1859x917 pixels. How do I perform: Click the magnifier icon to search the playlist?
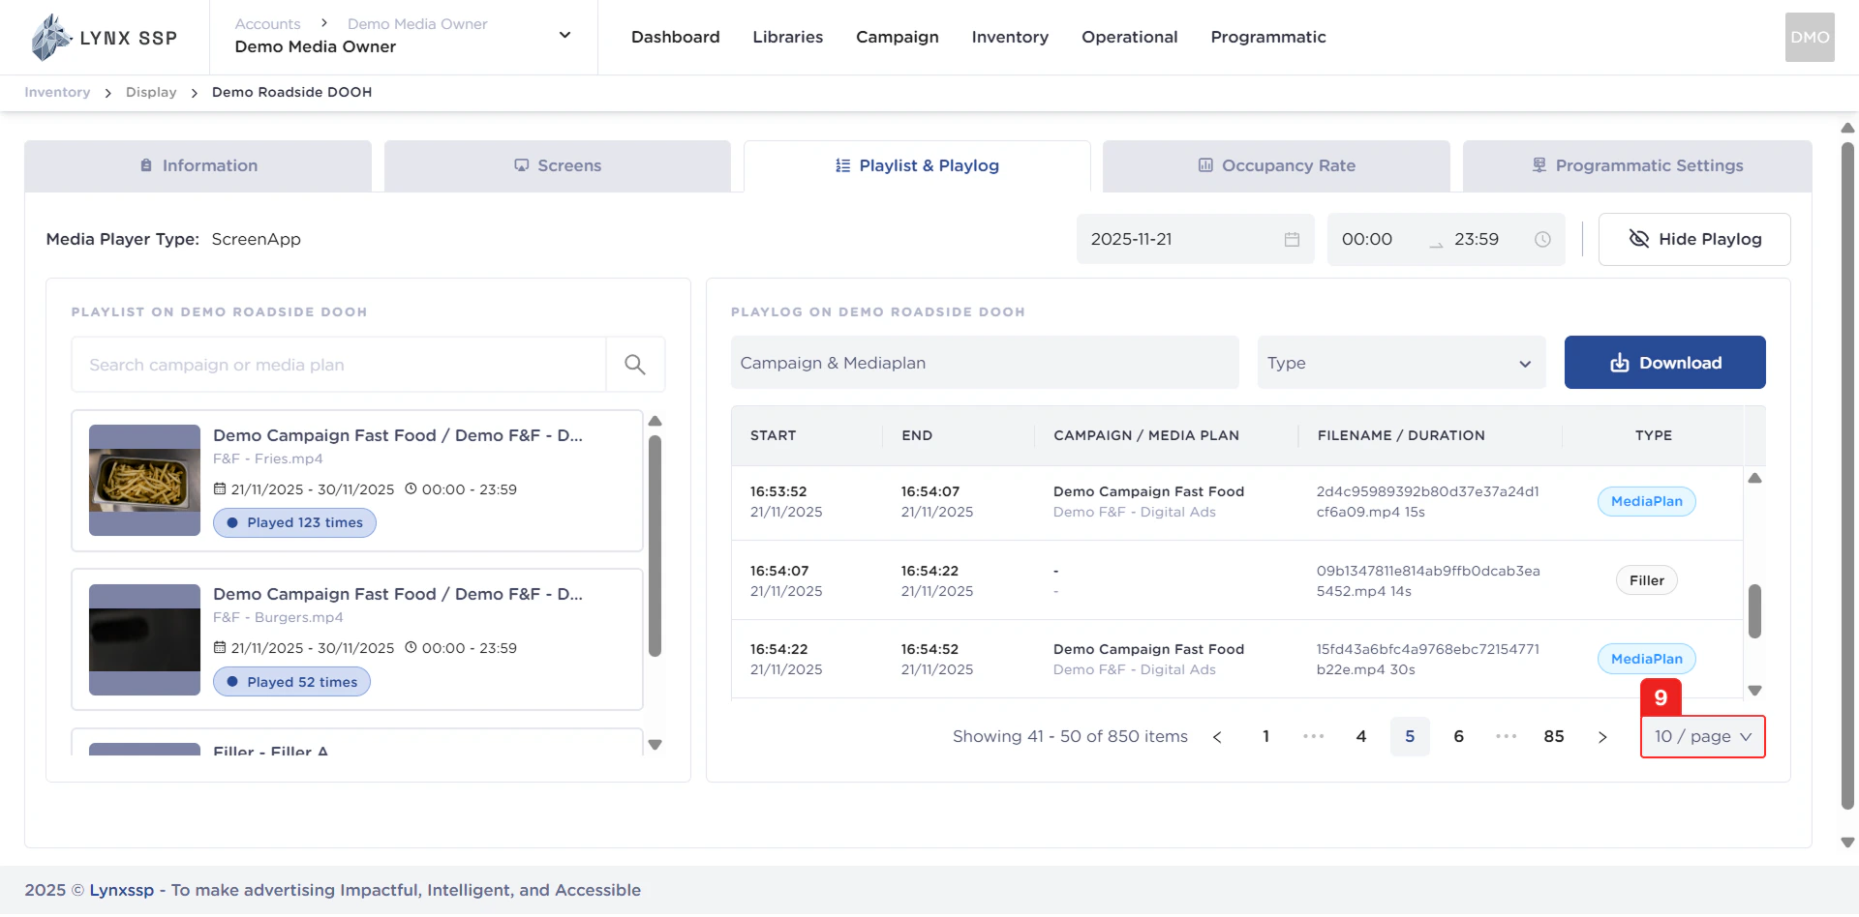634,365
